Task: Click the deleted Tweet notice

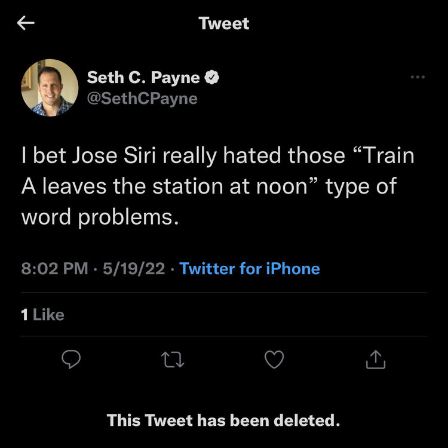Action: (x=224, y=420)
